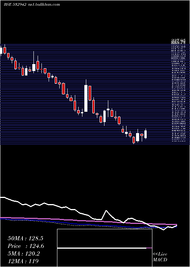The image size is (190, 267).
Task: Click the <<Live MACD label
Action: tap(160, 257)
